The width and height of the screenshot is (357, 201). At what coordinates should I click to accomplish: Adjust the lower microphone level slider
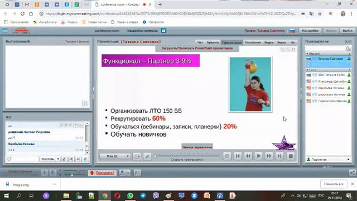(72, 175)
